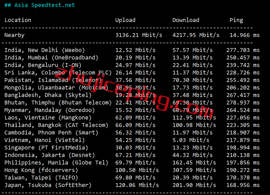This screenshot has height=195, width=270.
Task: Click Laos download value 112.95 Mbit/s
Action: coord(194,118)
